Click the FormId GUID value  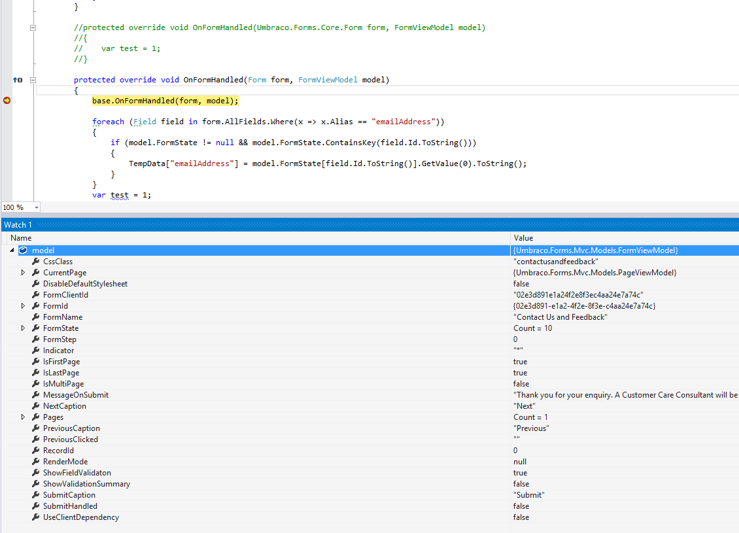tap(585, 306)
